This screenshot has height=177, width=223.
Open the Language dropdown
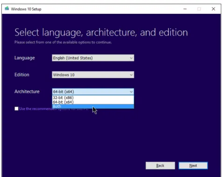[93, 58]
